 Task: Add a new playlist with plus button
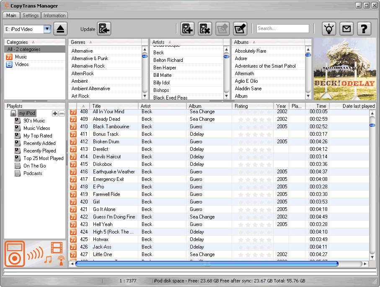point(55,114)
